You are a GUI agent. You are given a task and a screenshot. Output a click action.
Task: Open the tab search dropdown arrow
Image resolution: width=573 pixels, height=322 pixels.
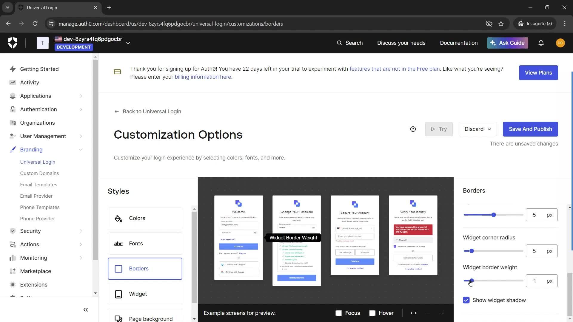[7, 7]
